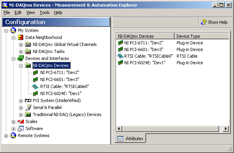Click Plug-in Device cell for Dev2
Screen dimensions: 234x153
(190, 43)
